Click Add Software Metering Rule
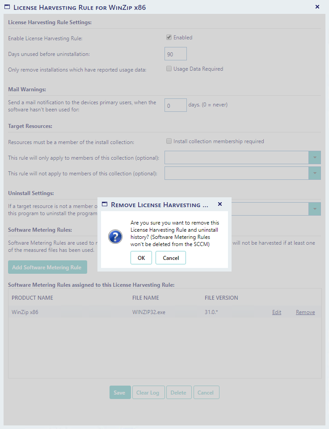329x429 pixels. tap(47, 268)
